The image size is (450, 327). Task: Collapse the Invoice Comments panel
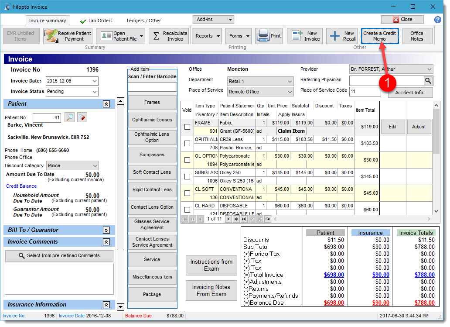[106, 242]
